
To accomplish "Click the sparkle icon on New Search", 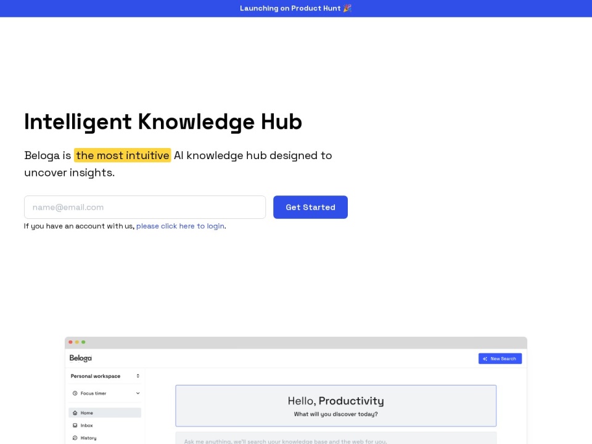I will click(485, 359).
